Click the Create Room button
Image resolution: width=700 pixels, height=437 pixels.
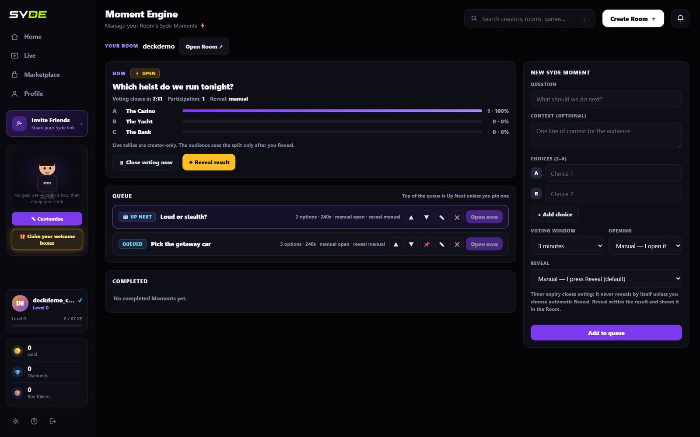click(633, 18)
